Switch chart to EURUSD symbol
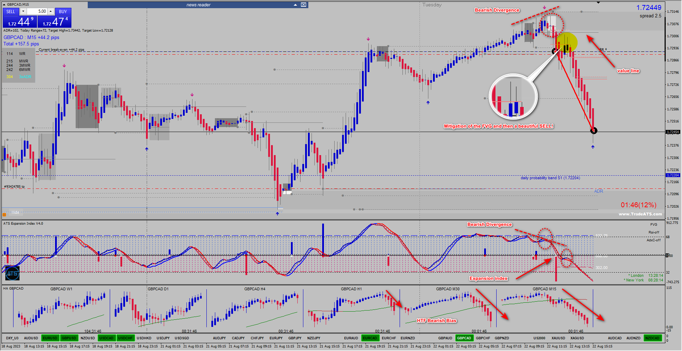Screen dimensions: 682x351 tap(50, 338)
